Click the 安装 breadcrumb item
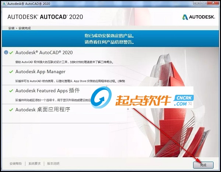This screenshot has width=221, height=172. click(11, 28)
